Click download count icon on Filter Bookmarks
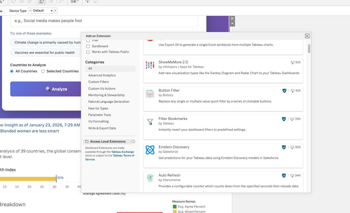The height and width of the screenshot is (213, 350). [x=292, y=119]
